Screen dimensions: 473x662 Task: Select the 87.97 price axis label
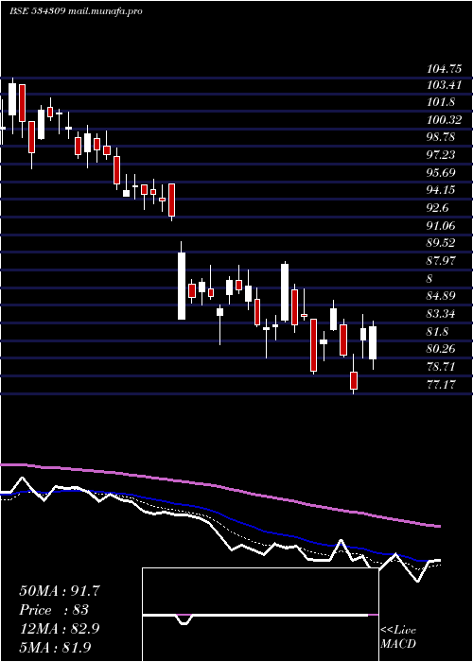pyautogui.click(x=442, y=260)
